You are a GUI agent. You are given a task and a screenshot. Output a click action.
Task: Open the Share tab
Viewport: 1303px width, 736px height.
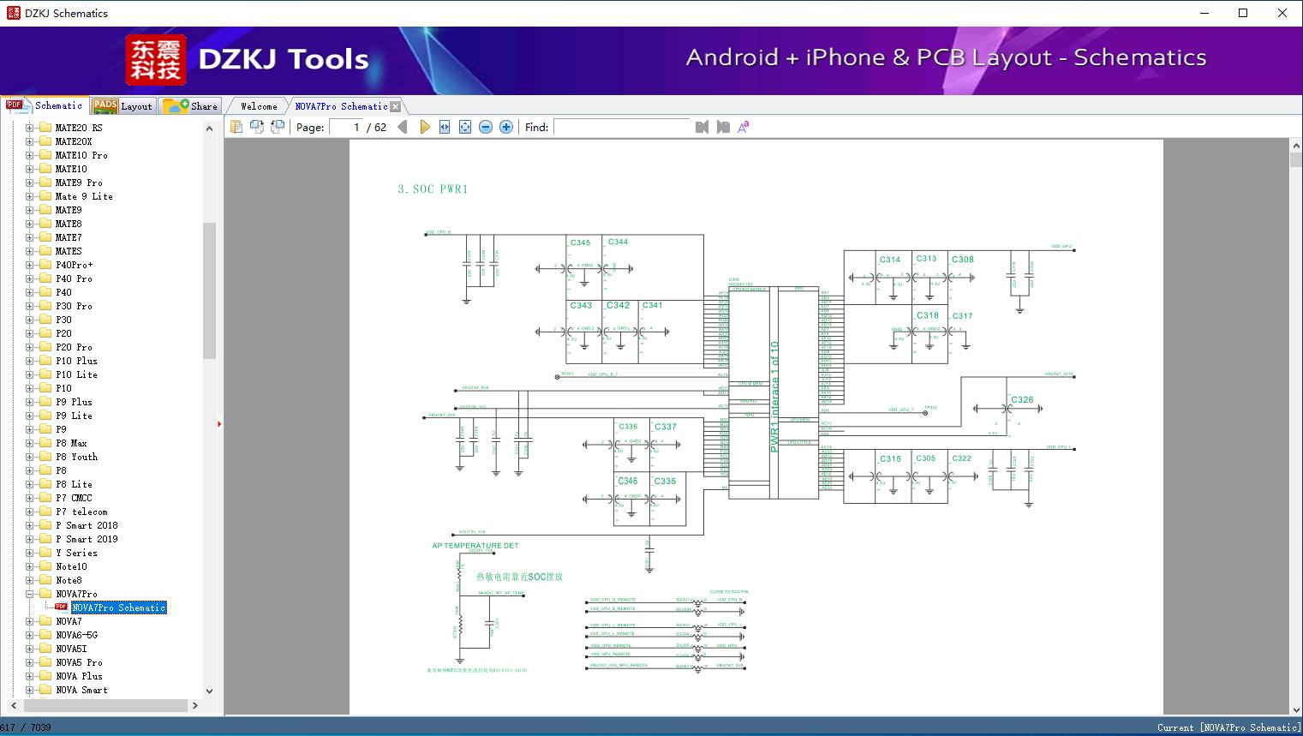point(192,106)
